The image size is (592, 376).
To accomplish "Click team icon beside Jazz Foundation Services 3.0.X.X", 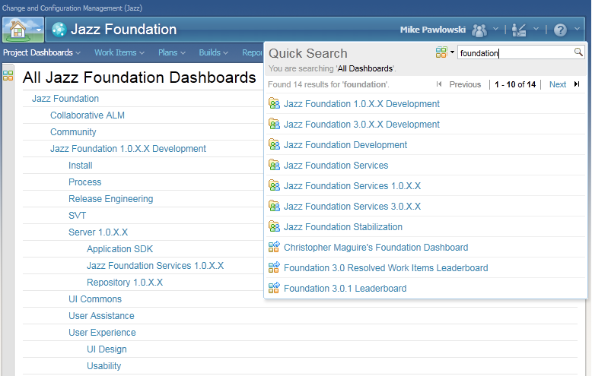I will 274,206.
